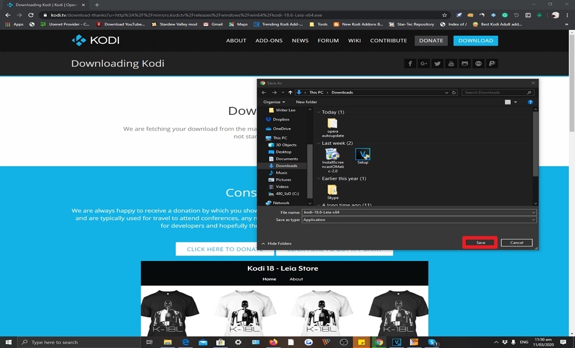Select OneDrive in navigation pane

tap(278, 129)
